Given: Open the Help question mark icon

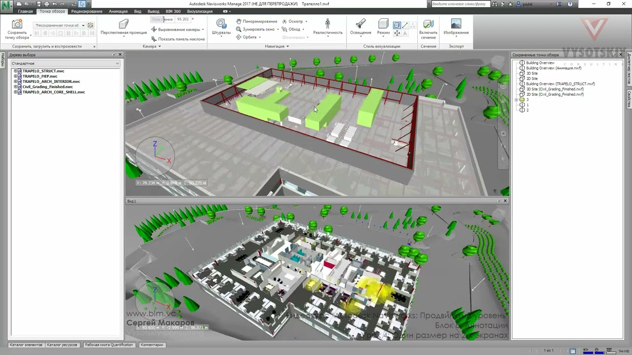Looking at the screenshot, I should [570, 4].
